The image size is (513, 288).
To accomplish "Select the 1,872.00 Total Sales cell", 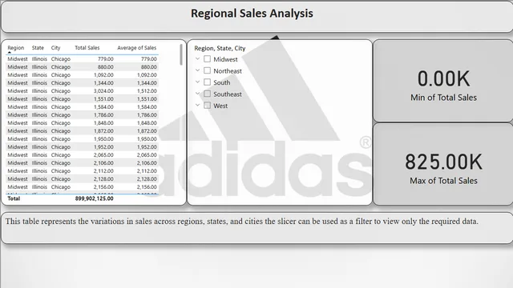I will point(103,131).
